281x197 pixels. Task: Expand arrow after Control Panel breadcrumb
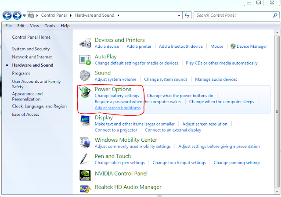tap(71, 15)
